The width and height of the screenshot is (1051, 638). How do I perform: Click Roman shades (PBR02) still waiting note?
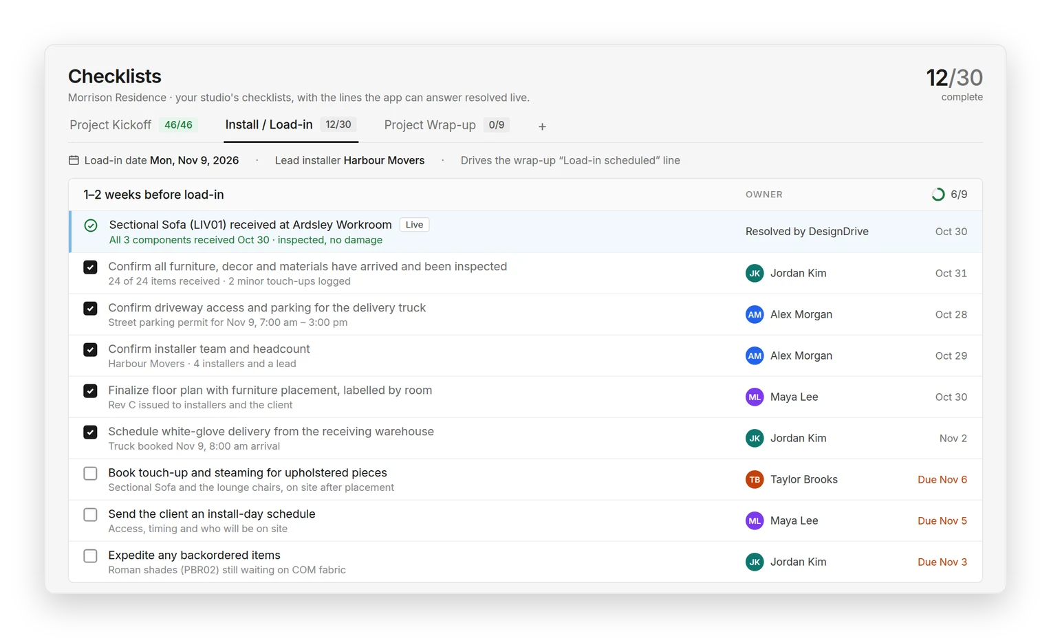(227, 570)
